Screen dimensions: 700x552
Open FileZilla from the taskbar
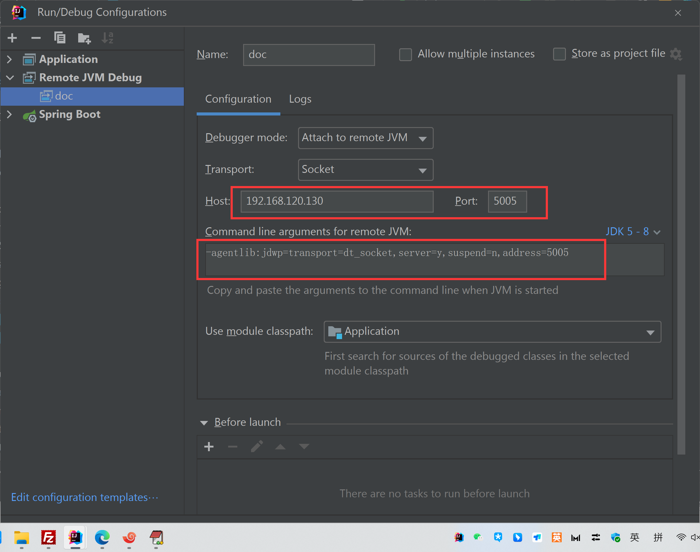(49, 537)
